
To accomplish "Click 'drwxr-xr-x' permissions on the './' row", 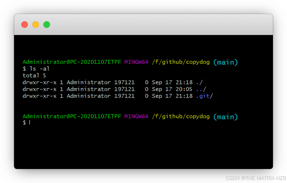I will (40, 83).
